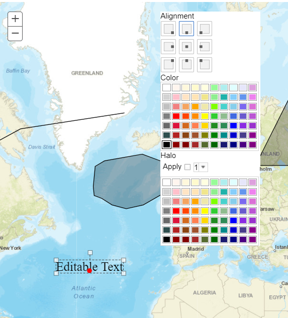
Task: Pick pure blue in the Halo color grid
Action: click(233, 220)
